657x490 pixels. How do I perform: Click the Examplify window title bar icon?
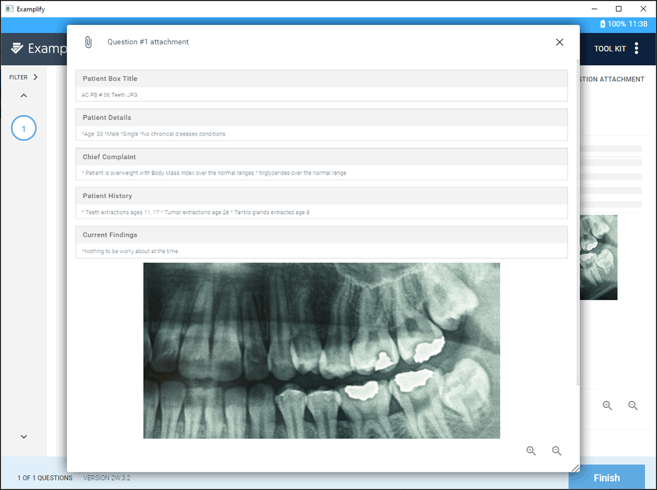pyautogui.click(x=9, y=9)
